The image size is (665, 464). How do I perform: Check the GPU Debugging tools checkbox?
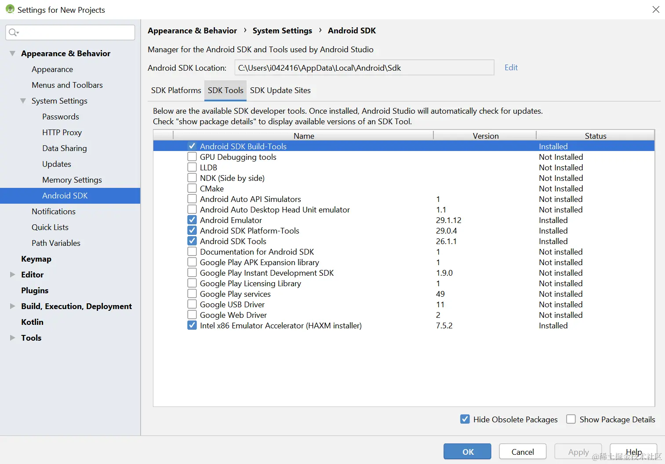coord(192,157)
